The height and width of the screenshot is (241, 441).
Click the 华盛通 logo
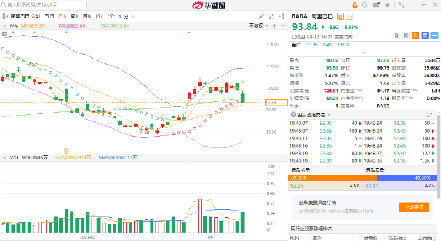pos(209,5)
